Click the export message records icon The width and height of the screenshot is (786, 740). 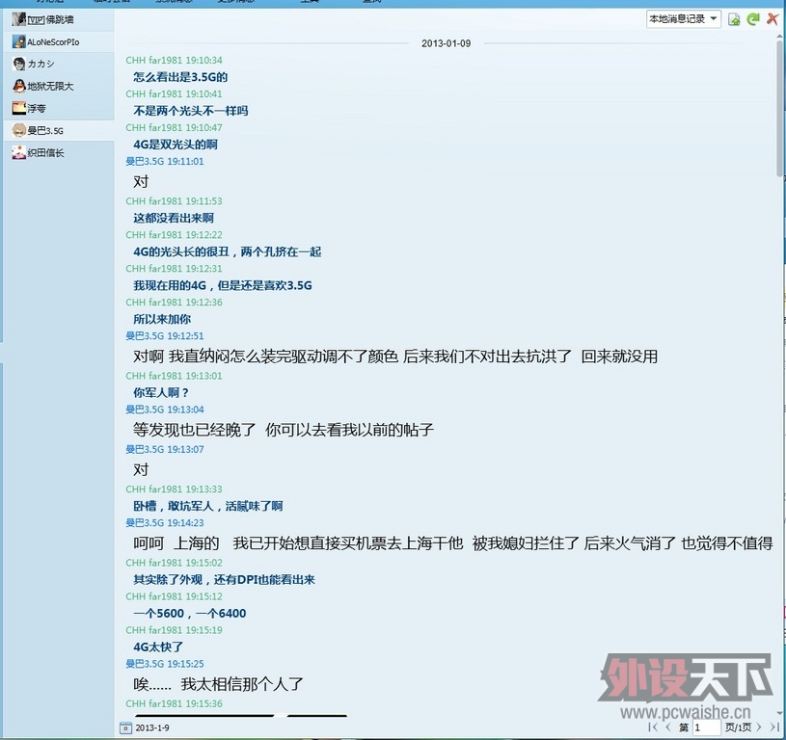734,19
